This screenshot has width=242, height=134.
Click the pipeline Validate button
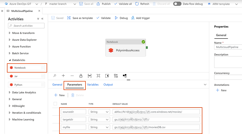(x=103, y=18)
